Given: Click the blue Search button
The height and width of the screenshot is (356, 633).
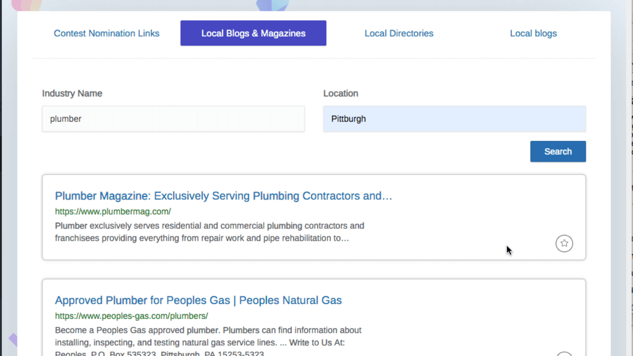Looking at the screenshot, I should 558,151.
